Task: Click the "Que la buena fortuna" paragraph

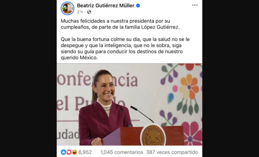Action: pos(125,49)
